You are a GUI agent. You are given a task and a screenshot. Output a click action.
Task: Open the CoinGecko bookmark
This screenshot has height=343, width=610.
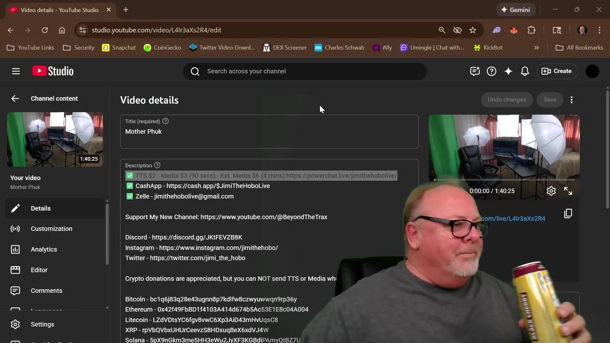pyautogui.click(x=163, y=48)
